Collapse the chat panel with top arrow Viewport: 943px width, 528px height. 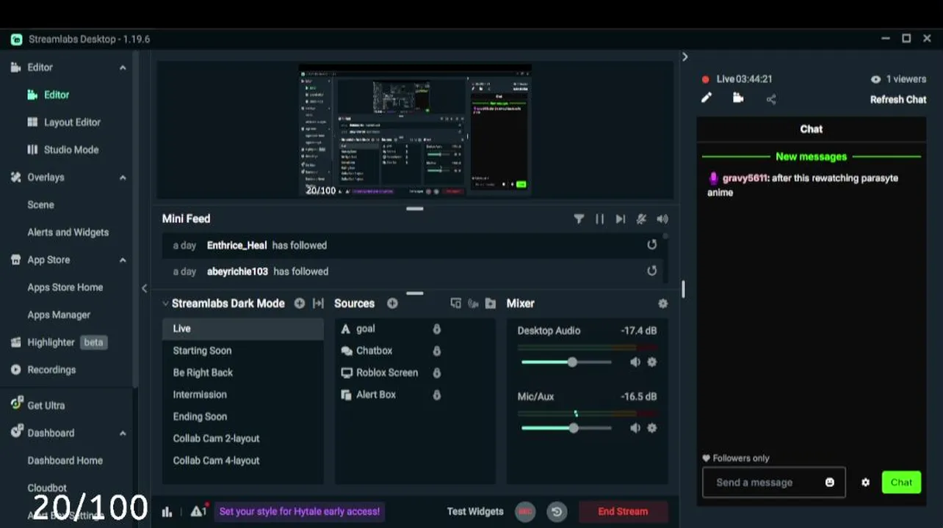click(x=684, y=56)
